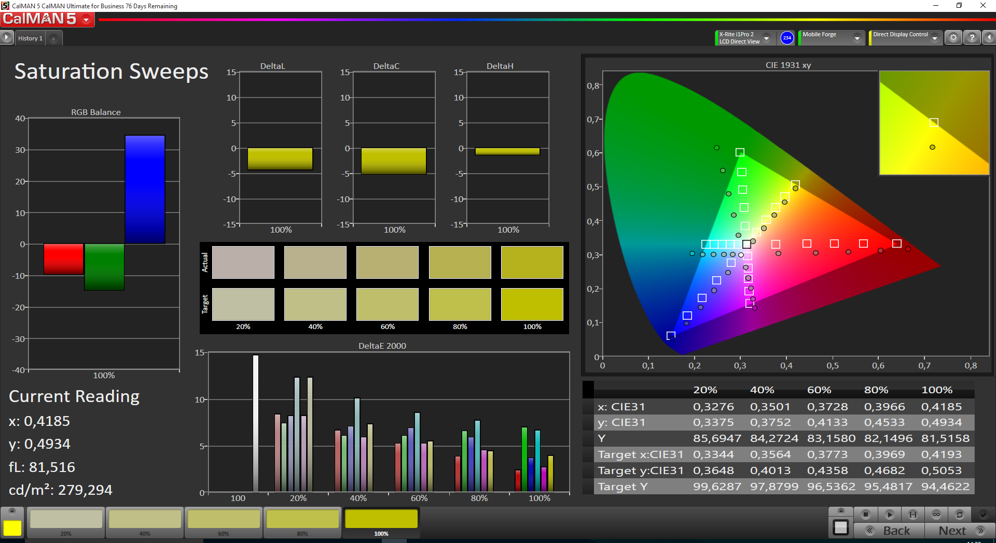The height and width of the screenshot is (543, 996).
Task: Click the 60% actual color patch
Action: [388, 262]
